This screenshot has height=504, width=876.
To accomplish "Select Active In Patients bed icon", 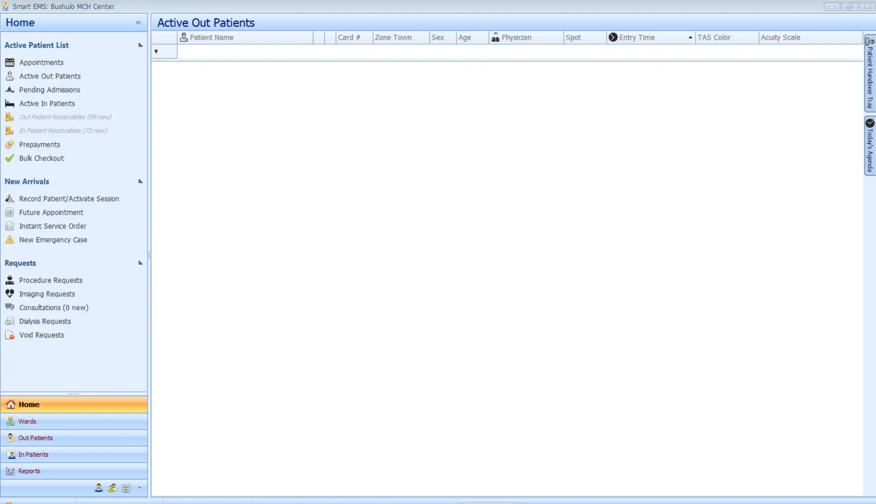I will coord(10,104).
